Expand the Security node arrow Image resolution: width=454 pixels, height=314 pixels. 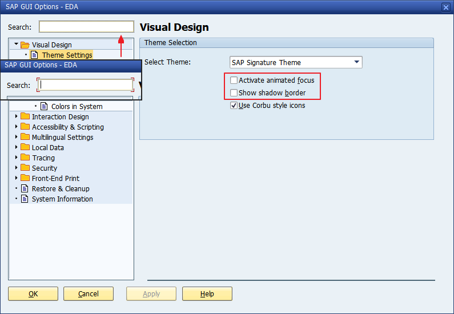(x=16, y=168)
